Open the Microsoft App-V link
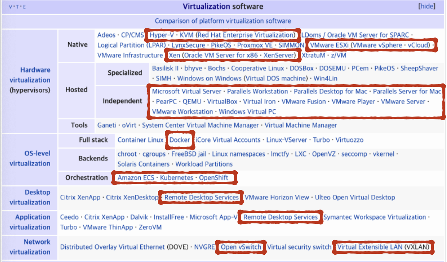 pos(214,217)
